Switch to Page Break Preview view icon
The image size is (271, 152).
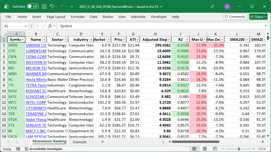[x=215, y=149]
